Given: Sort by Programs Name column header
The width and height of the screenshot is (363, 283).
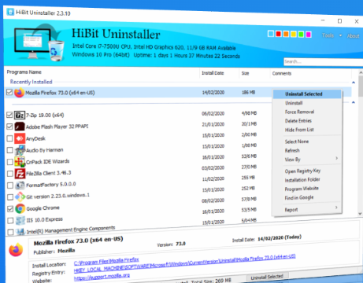Looking at the screenshot, I should 24,72.
